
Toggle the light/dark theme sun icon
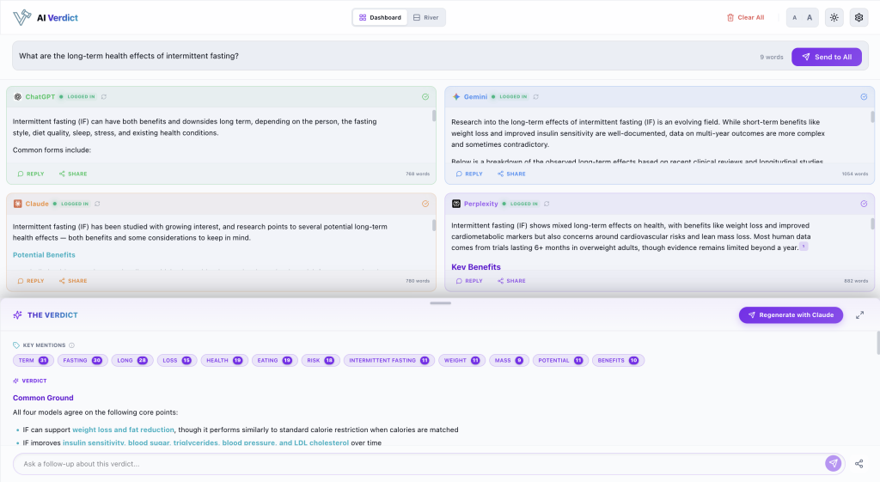834,17
